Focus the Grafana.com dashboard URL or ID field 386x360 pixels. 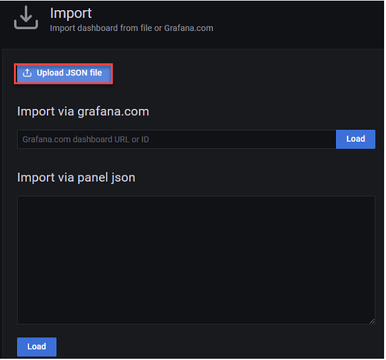pos(176,139)
